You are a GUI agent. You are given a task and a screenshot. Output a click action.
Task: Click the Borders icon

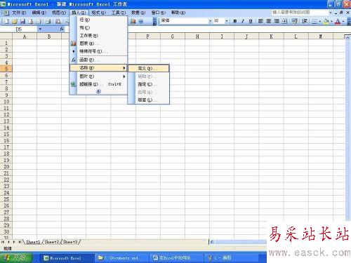pos(314,22)
